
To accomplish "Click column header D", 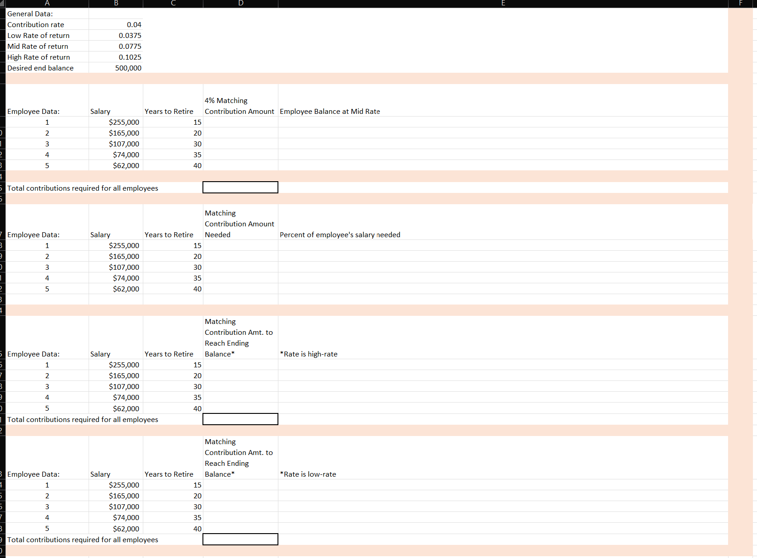I will 240,4.
